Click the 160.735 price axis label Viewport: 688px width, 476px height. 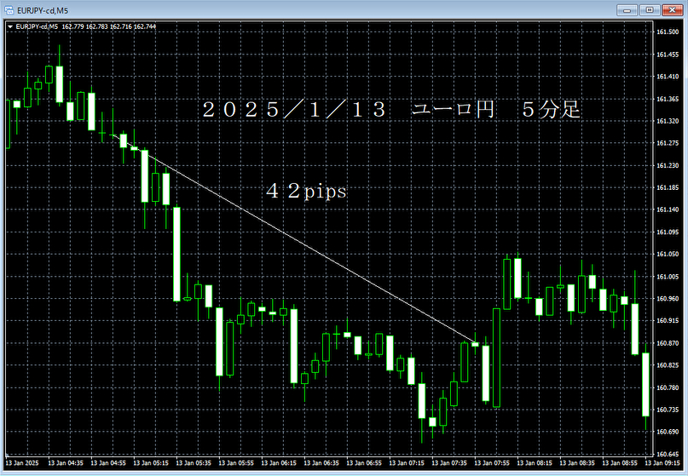pos(668,410)
